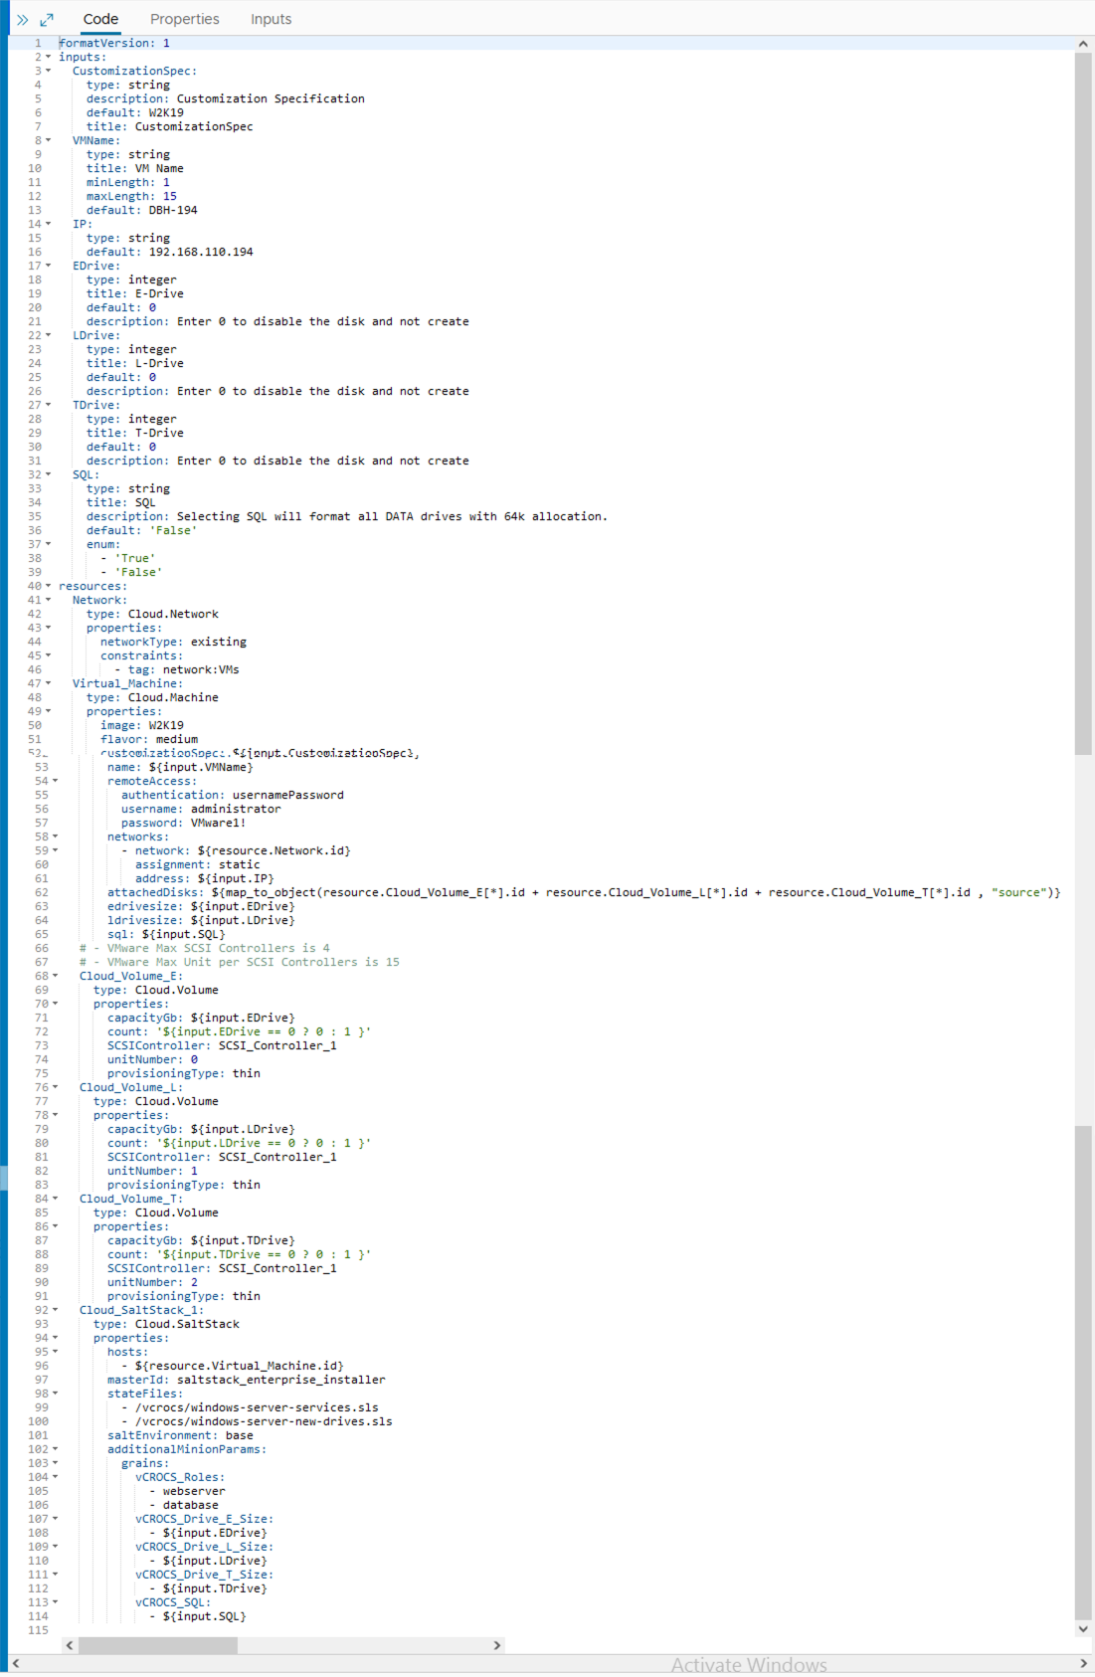Click the editor's vertical scrollbar up arrow
The height and width of the screenshot is (1677, 1095).
click(1082, 45)
